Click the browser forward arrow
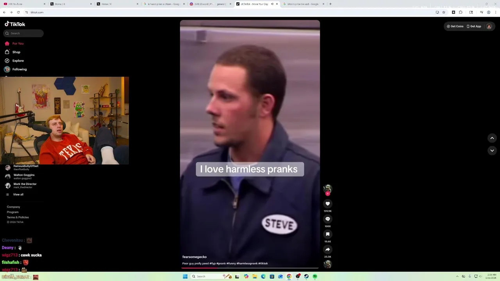Viewport: 500px width, 281px height. pos(11,12)
